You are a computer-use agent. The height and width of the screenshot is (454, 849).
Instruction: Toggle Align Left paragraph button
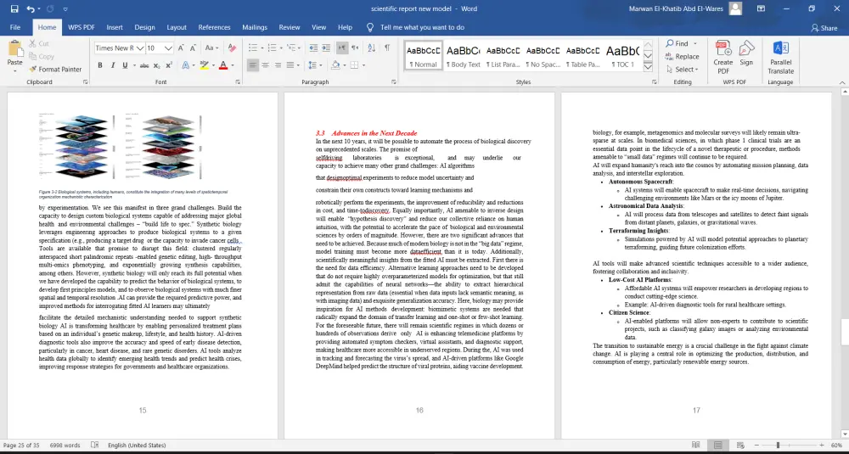253,65
